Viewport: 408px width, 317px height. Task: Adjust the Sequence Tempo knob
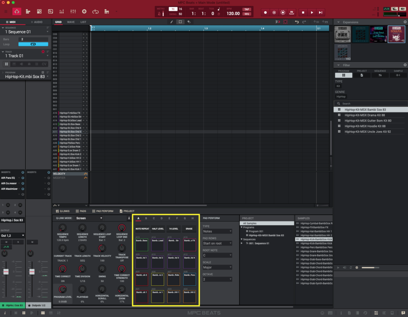[63, 228]
